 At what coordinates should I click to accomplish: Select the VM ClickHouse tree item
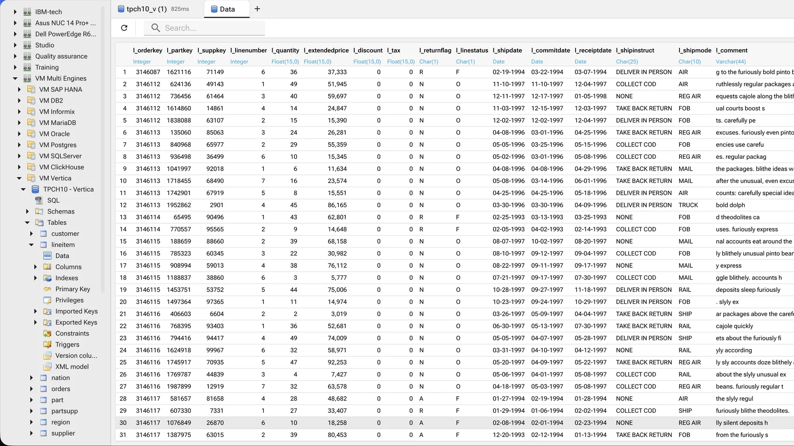pyautogui.click(x=62, y=167)
